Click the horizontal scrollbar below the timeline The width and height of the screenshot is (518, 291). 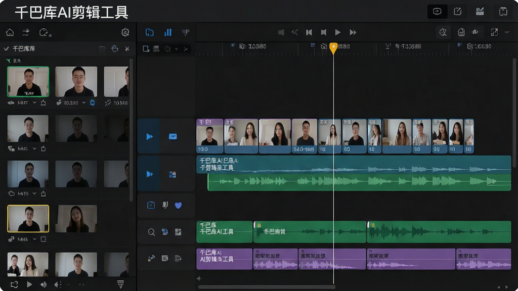pyautogui.click(x=267, y=287)
